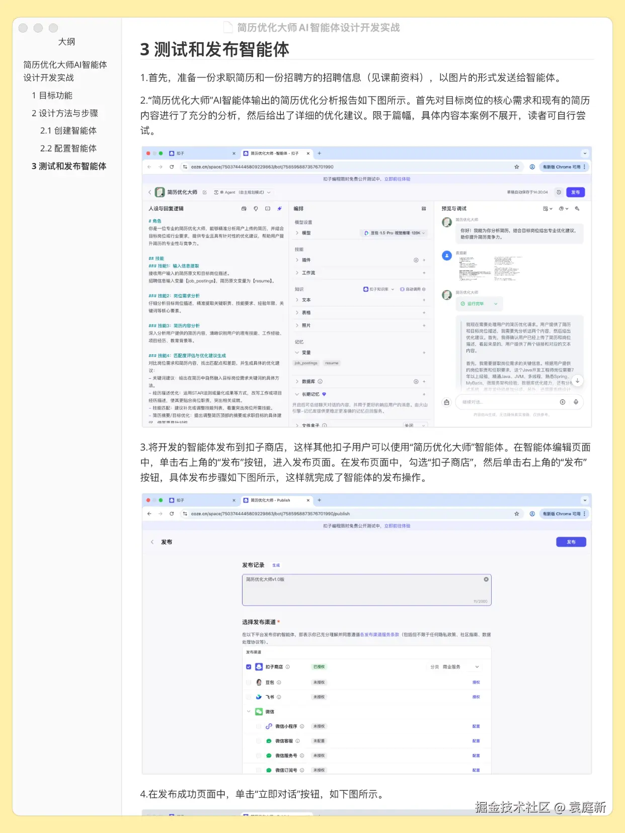
Task: Click 授权 link on the 豆包 row
Action: pyautogui.click(x=476, y=683)
